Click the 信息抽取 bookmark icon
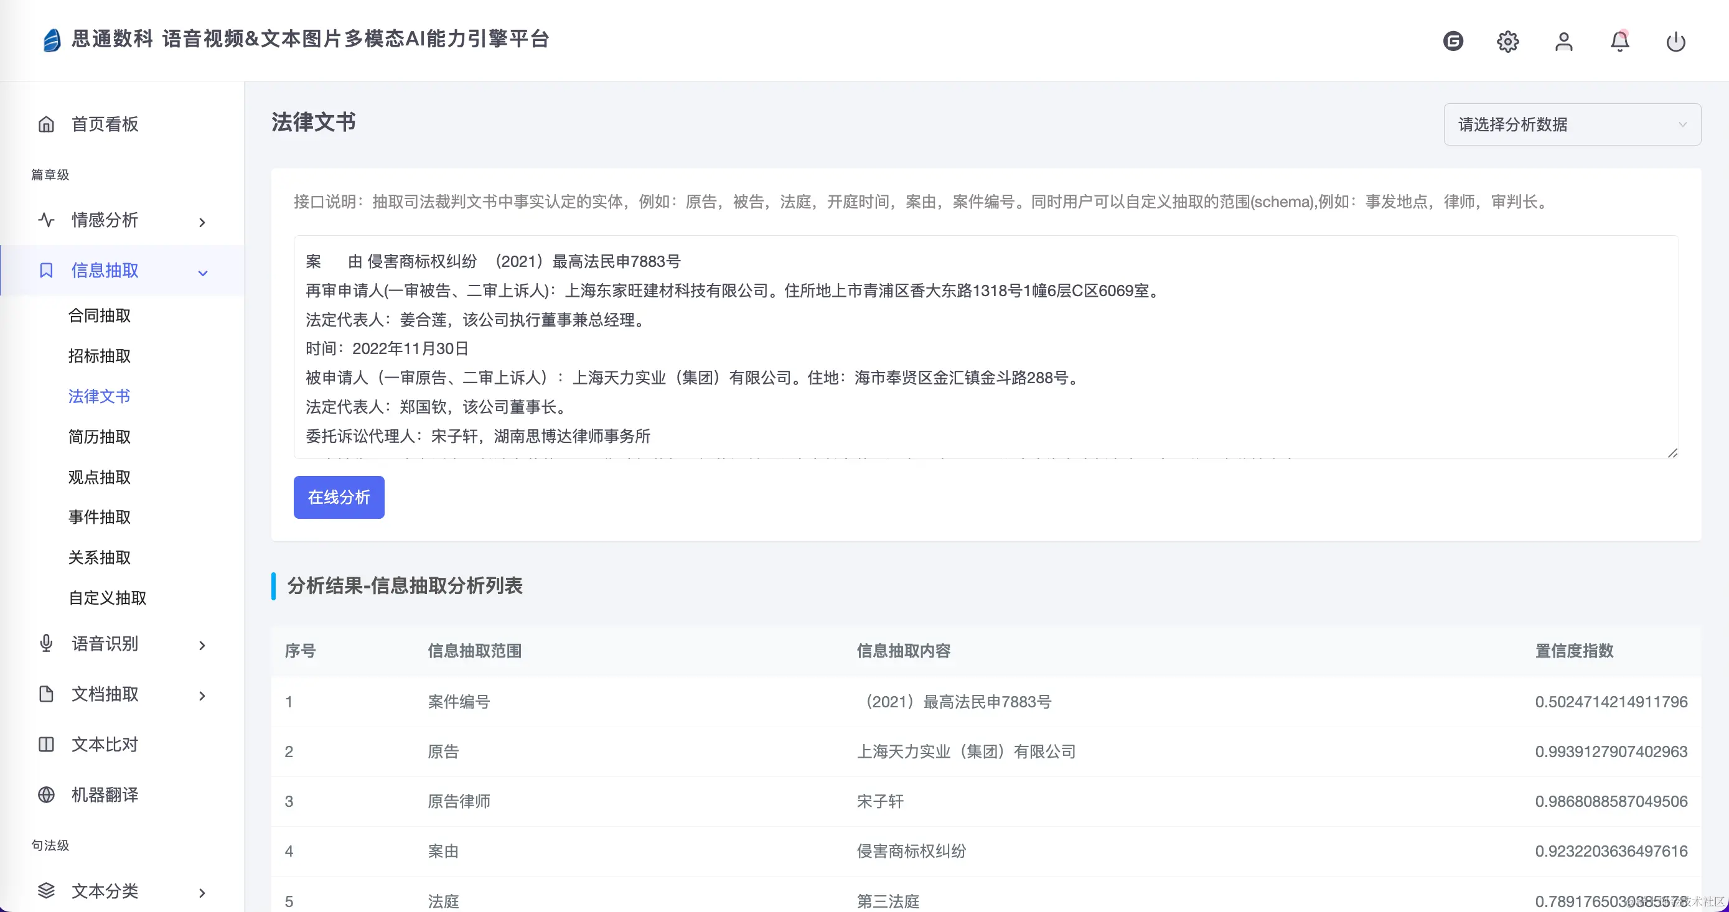1729x912 pixels. click(45, 271)
